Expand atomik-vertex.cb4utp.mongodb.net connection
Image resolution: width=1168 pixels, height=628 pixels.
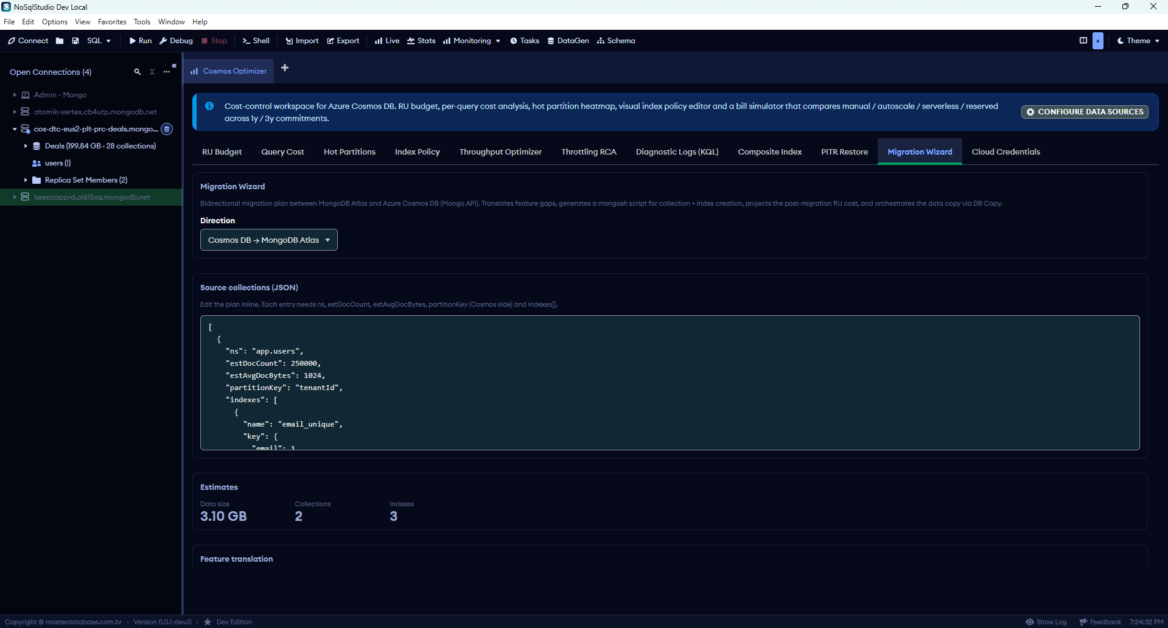click(15, 112)
